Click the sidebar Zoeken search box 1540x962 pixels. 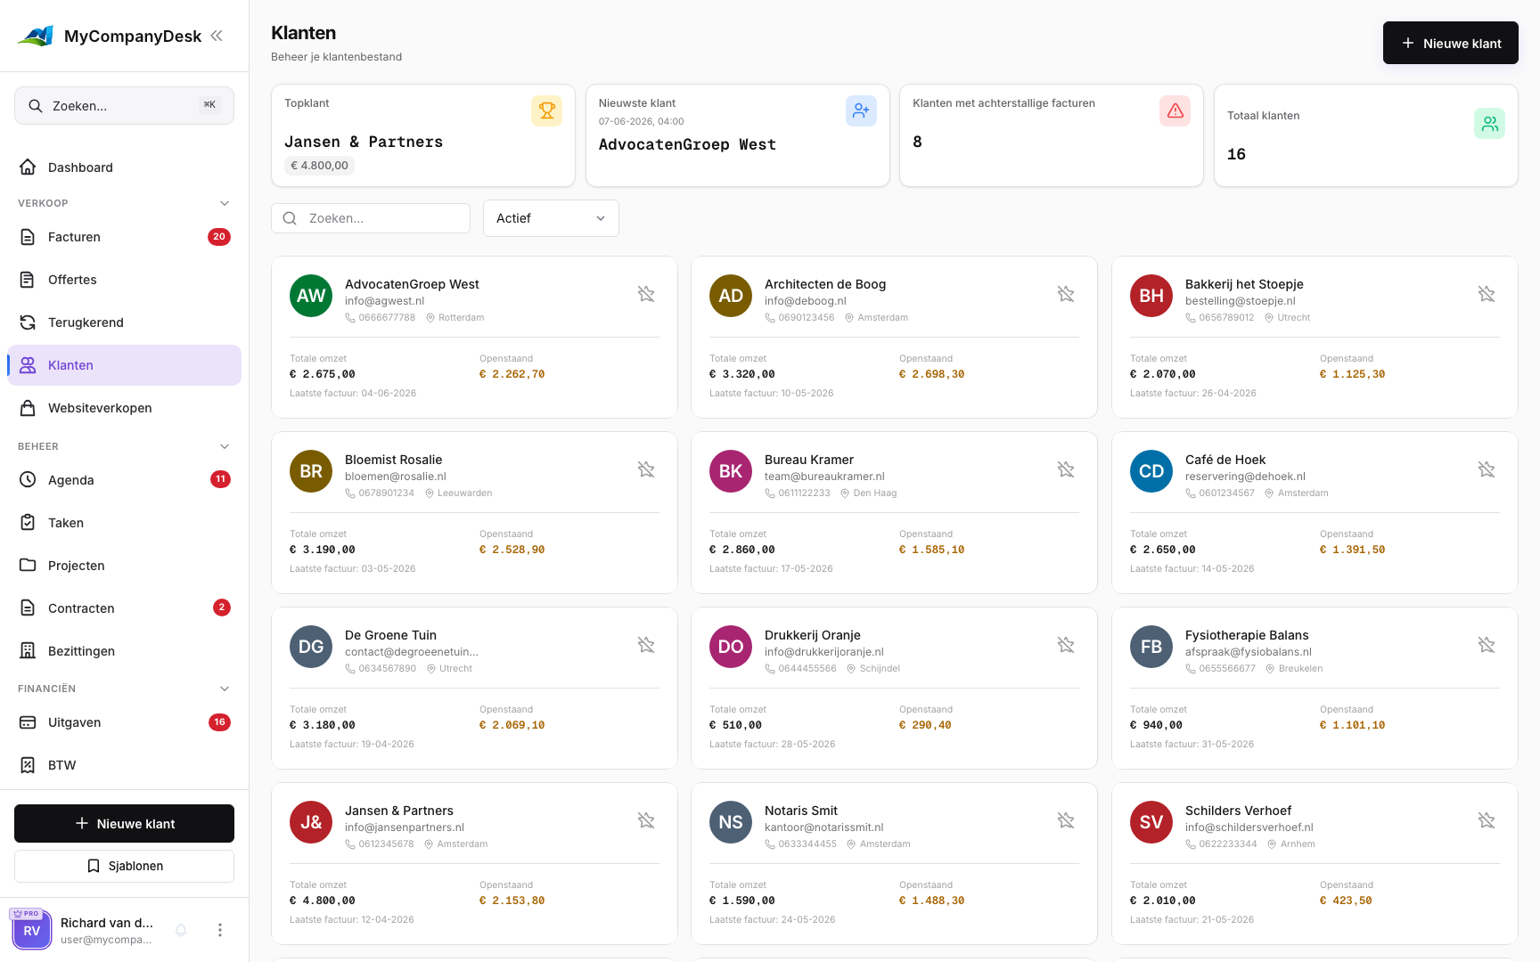pos(124,106)
